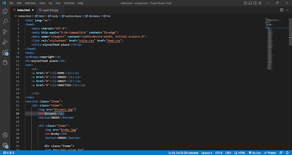Open the View menu
The height and width of the screenshot is (155, 292).
(42, 3)
